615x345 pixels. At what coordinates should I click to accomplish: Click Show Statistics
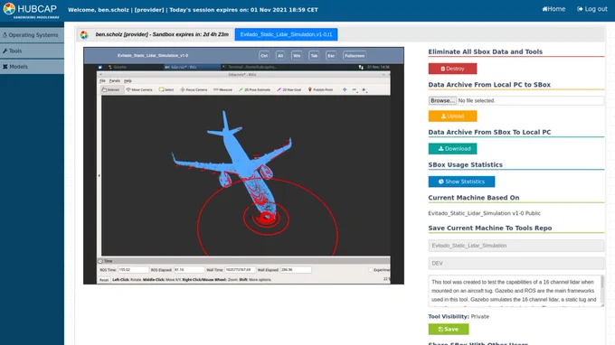(x=461, y=182)
